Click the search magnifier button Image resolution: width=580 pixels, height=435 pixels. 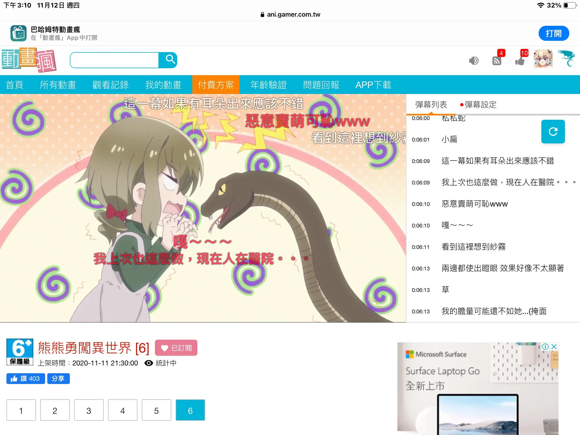click(x=168, y=60)
